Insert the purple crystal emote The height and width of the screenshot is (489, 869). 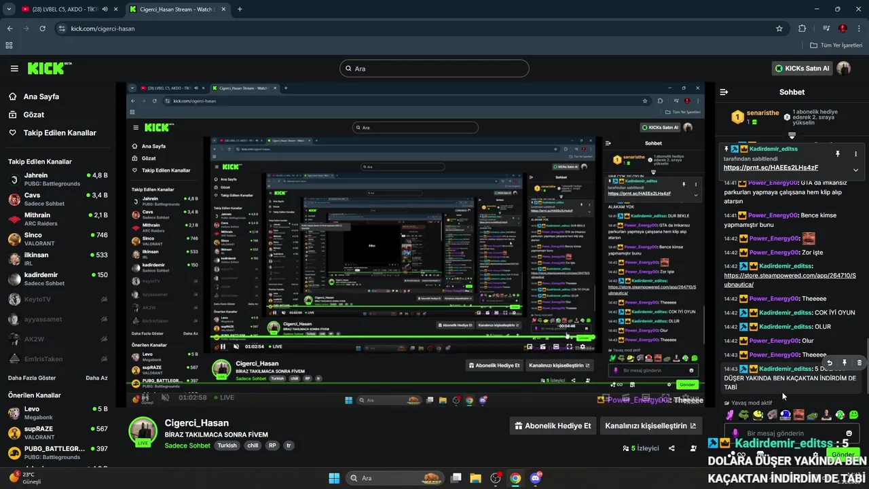point(731,415)
